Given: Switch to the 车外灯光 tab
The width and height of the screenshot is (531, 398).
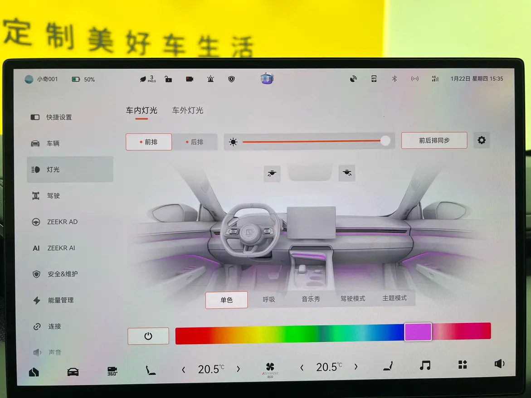Looking at the screenshot, I should click(187, 110).
